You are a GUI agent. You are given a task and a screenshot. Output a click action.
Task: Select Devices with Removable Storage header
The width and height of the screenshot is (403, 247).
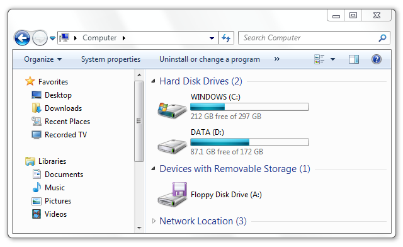pos(235,169)
